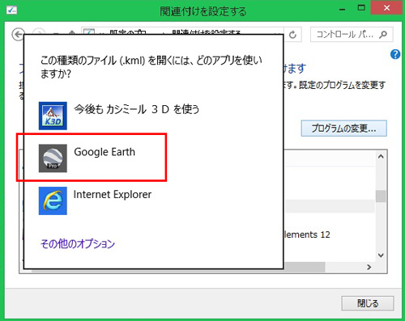This screenshot has height=321, width=405.
Task: Focus the control panel search field
Action: click(x=352, y=35)
